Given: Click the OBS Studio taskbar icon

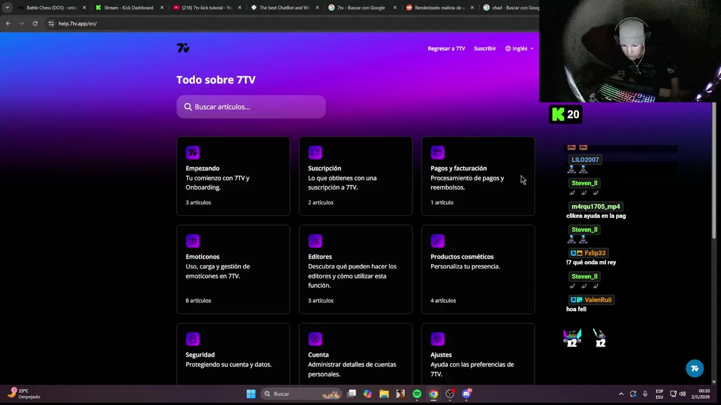Looking at the screenshot, I should 450,394.
